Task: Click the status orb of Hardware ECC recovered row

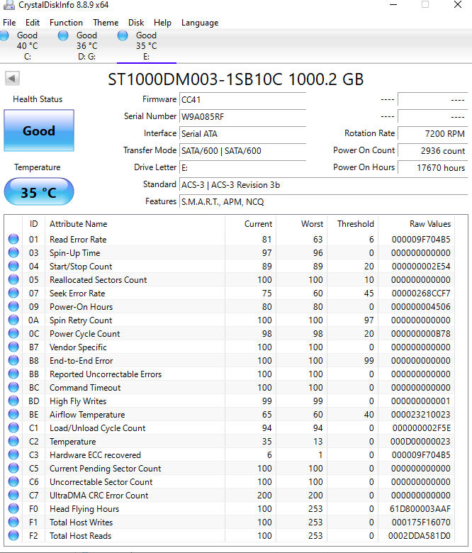Action: (x=13, y=454)
